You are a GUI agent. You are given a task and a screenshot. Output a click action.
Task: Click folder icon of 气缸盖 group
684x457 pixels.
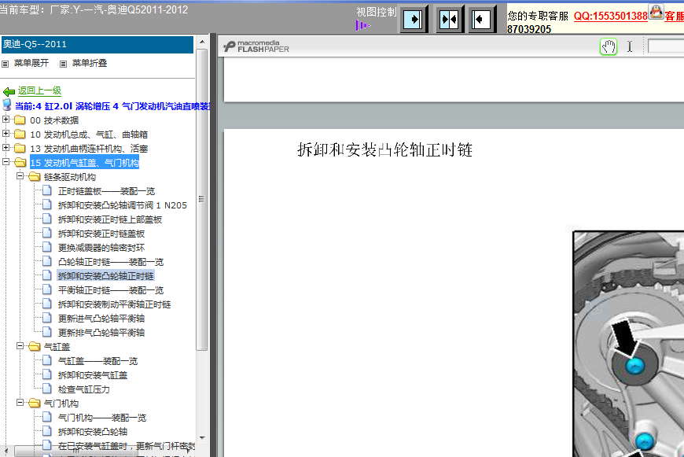34,347
